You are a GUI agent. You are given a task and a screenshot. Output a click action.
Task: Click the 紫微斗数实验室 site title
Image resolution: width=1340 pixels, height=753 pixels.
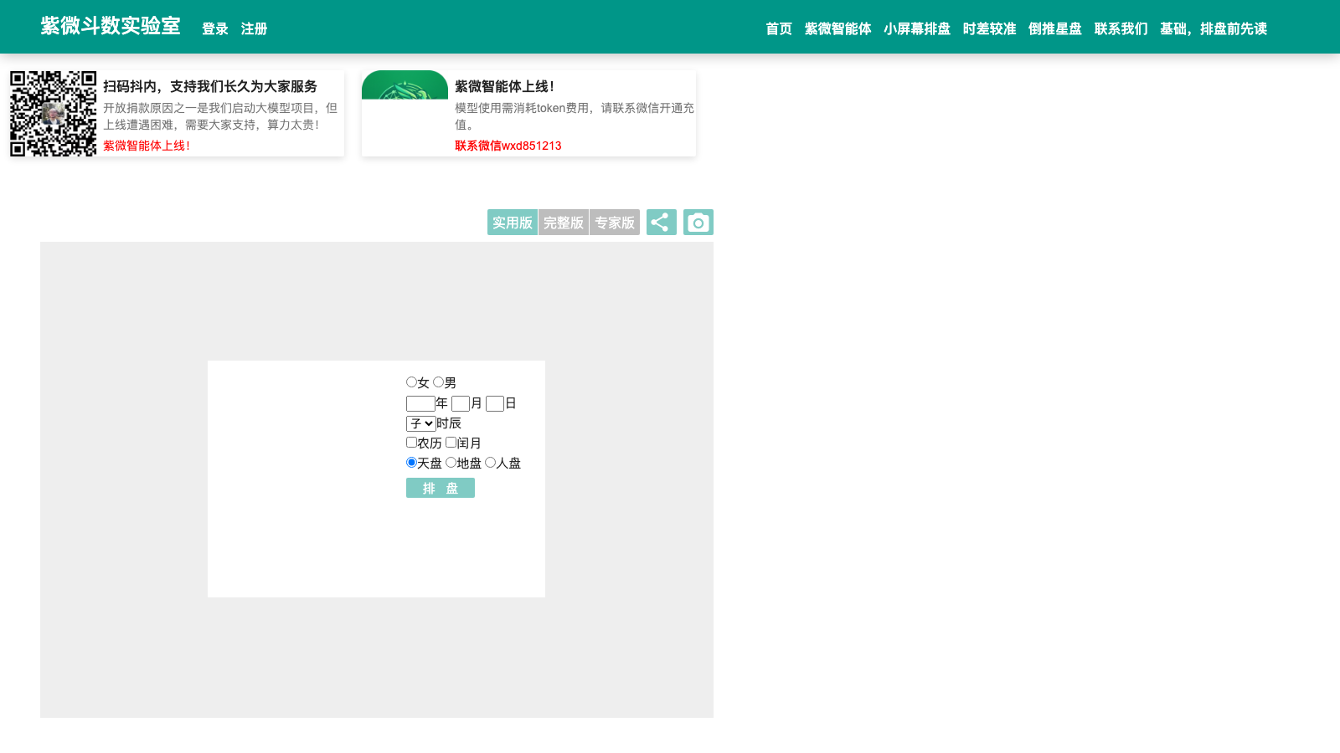tap(111, 26)
